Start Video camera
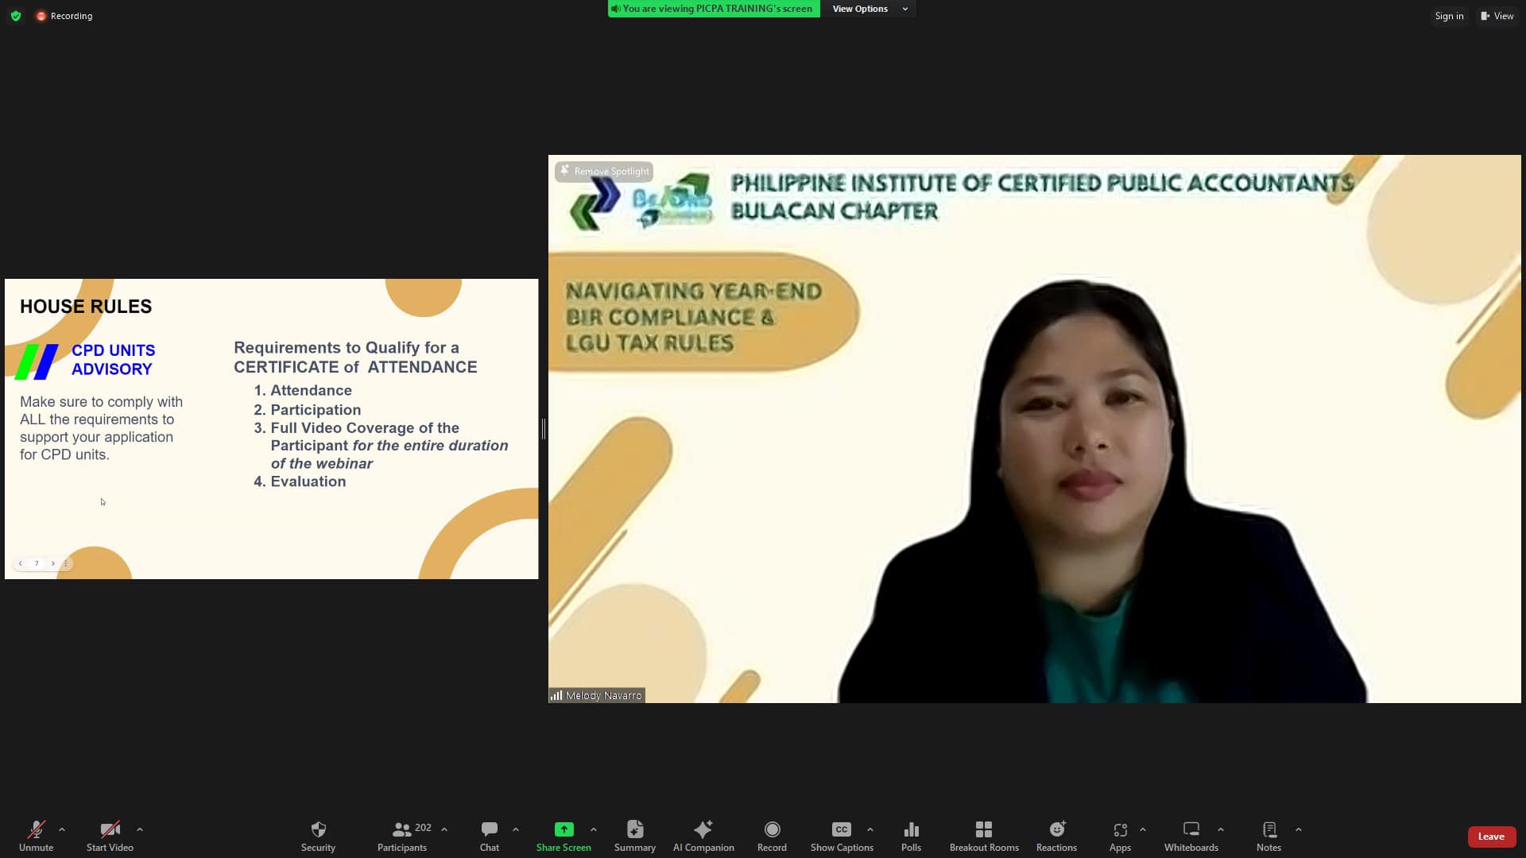This screenshot has width=1526, height=858. [x=110, y=836]
